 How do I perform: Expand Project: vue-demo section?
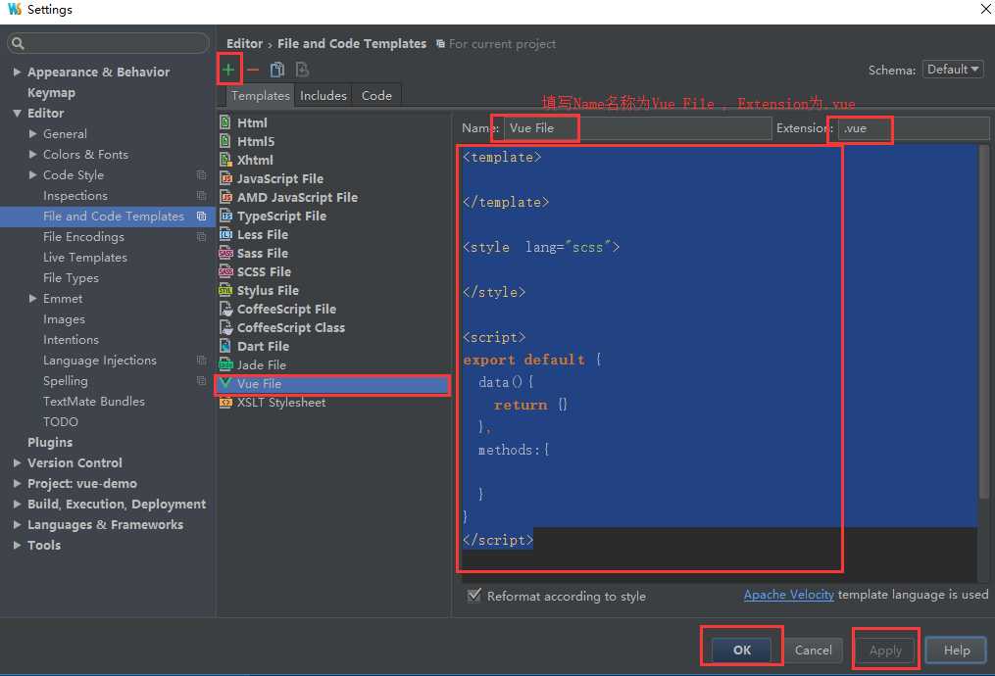(17, 483)
